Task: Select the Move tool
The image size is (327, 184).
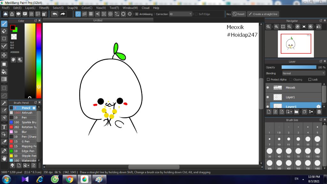Action: pos(4,55)
